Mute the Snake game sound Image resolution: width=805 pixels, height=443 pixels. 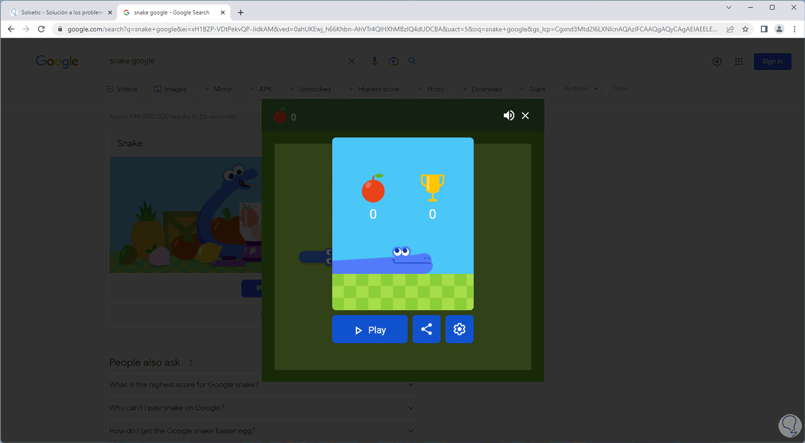[509, 115]
